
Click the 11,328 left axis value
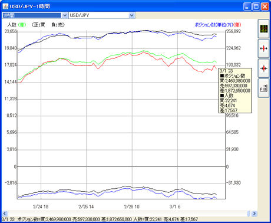(x=11, y=99)
